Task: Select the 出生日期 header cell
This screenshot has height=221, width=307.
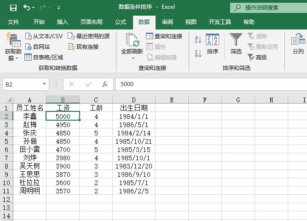Action: [134, 108]
